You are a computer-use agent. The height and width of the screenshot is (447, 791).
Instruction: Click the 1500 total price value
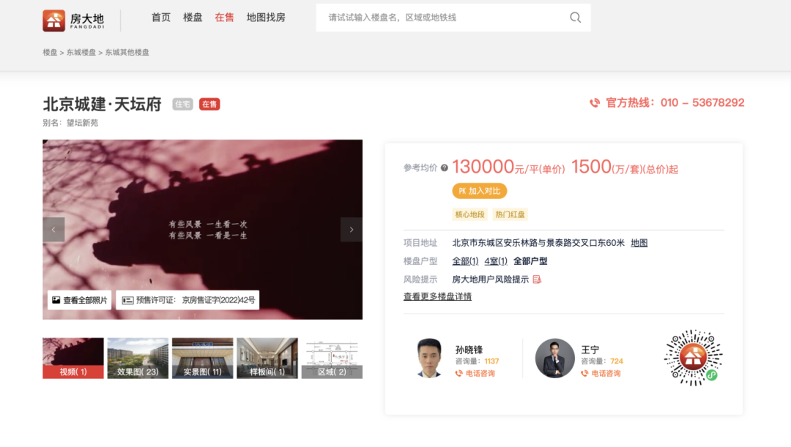[x=591, y=167]
